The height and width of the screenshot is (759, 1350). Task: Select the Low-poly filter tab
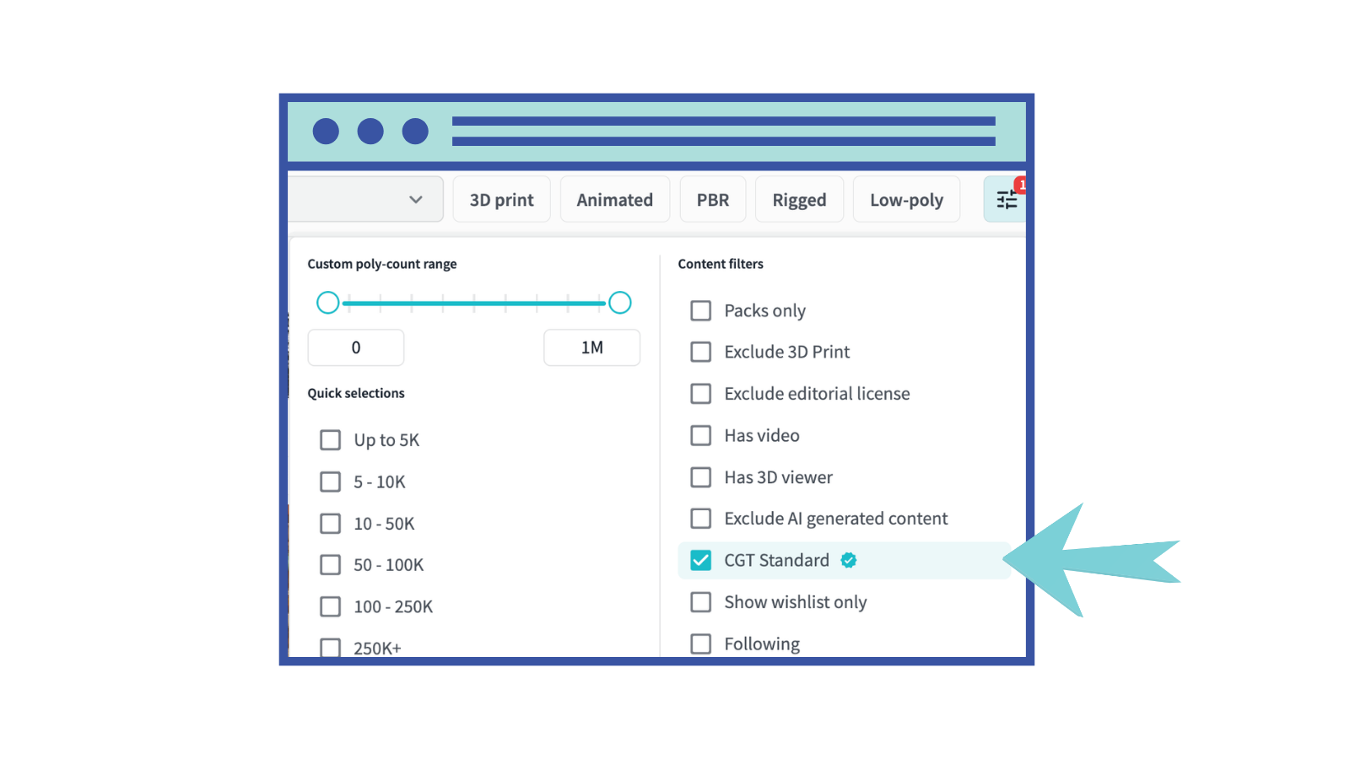pyautogui.click(x=906, y=200)
